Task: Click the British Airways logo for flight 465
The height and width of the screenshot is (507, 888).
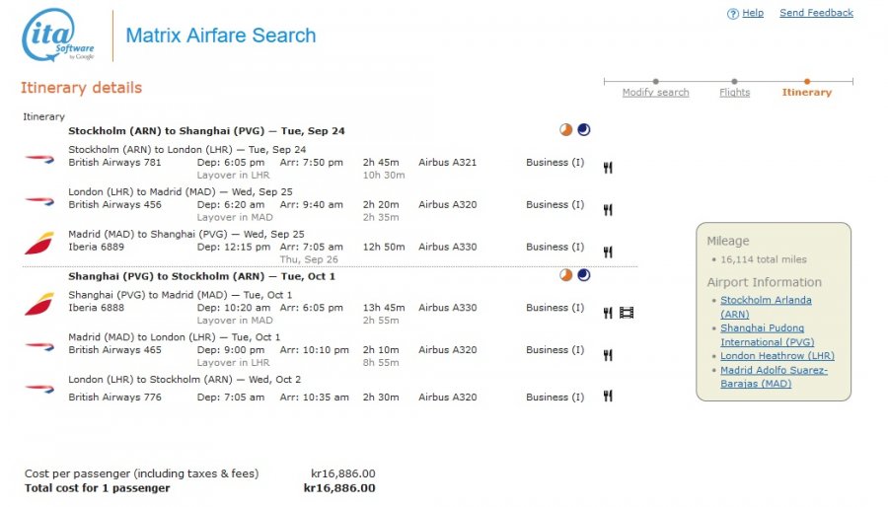Action: [39, 346]
